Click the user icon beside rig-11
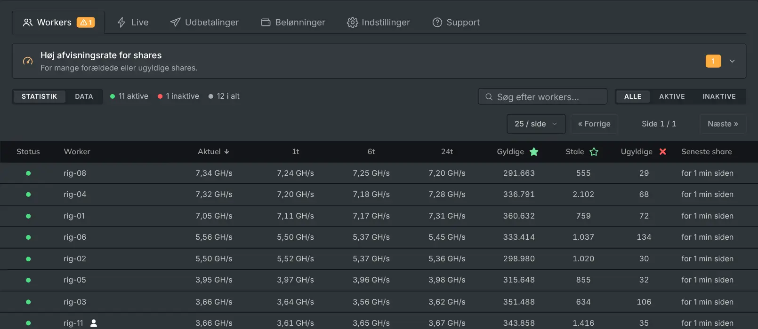Viewport: 758px width, 329px height. [94, 323]
